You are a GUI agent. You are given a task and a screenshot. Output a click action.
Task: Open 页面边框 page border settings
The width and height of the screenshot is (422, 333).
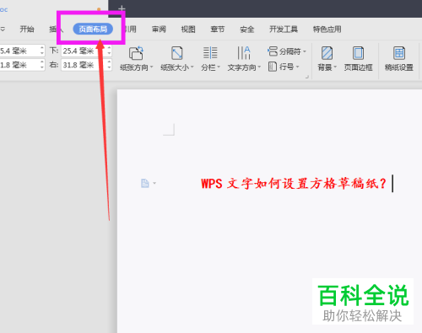pos(358,59)
